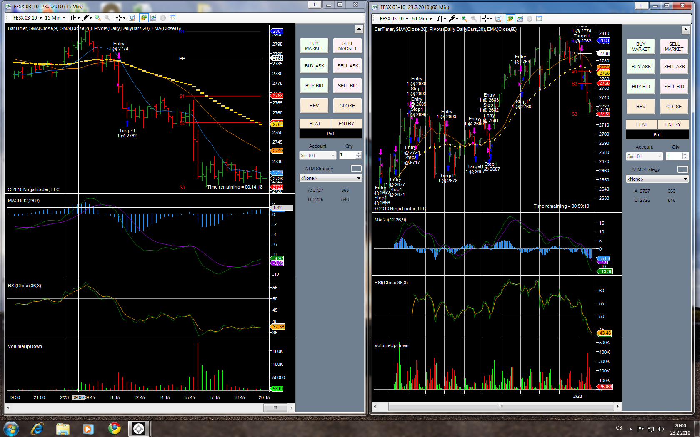The width and height of the screenshot is (700, 437).
Task: Open drawing tools pencil in 15 Min chart
Action: [86, 18]
